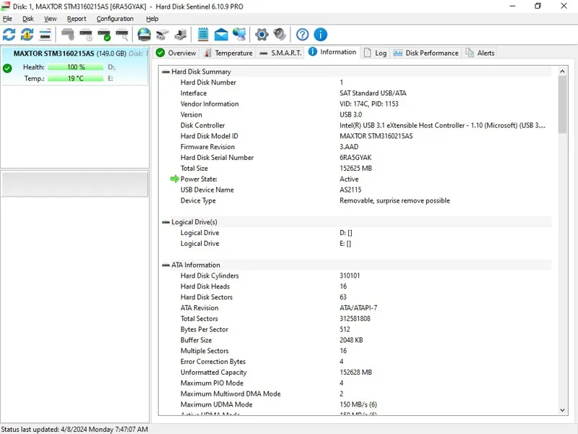Click the speaker sound toolbar icon
578x434 pixels.
(x=280, y=35)
